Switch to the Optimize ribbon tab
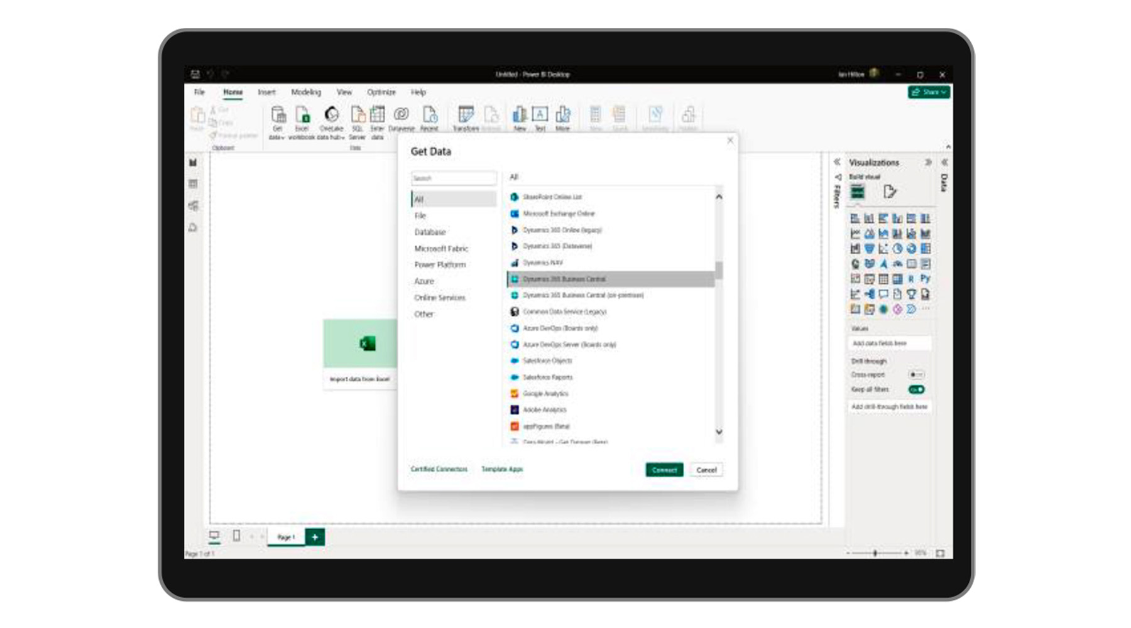Screen dimensions: 1131x628 pos(381,92)
